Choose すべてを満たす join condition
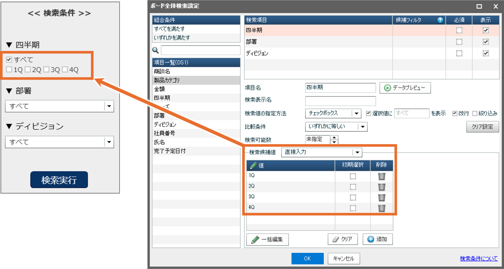504x269 pixels. [x=169, y=29]
